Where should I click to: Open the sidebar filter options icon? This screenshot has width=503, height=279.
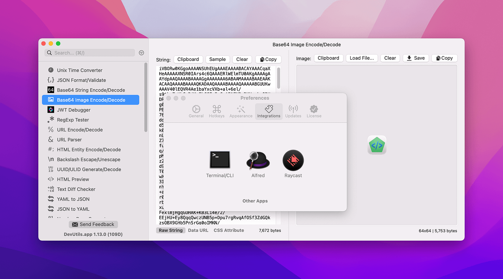141,53
